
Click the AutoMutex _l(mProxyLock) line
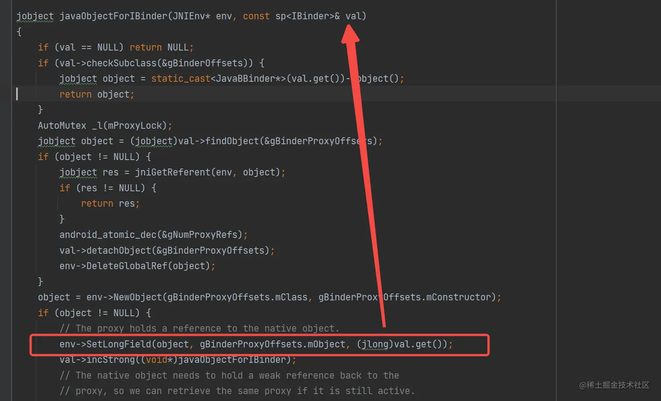(x=105, y=126)
